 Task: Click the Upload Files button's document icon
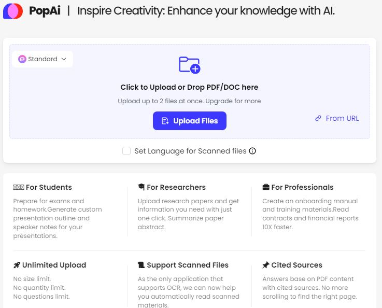tap(165, 121)
